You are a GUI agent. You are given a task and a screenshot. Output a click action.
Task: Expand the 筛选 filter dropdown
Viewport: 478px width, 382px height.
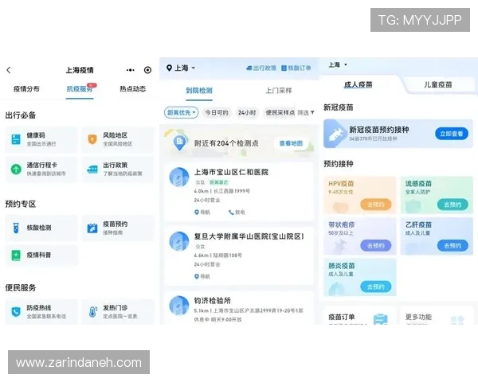click(x=305, y=113)
